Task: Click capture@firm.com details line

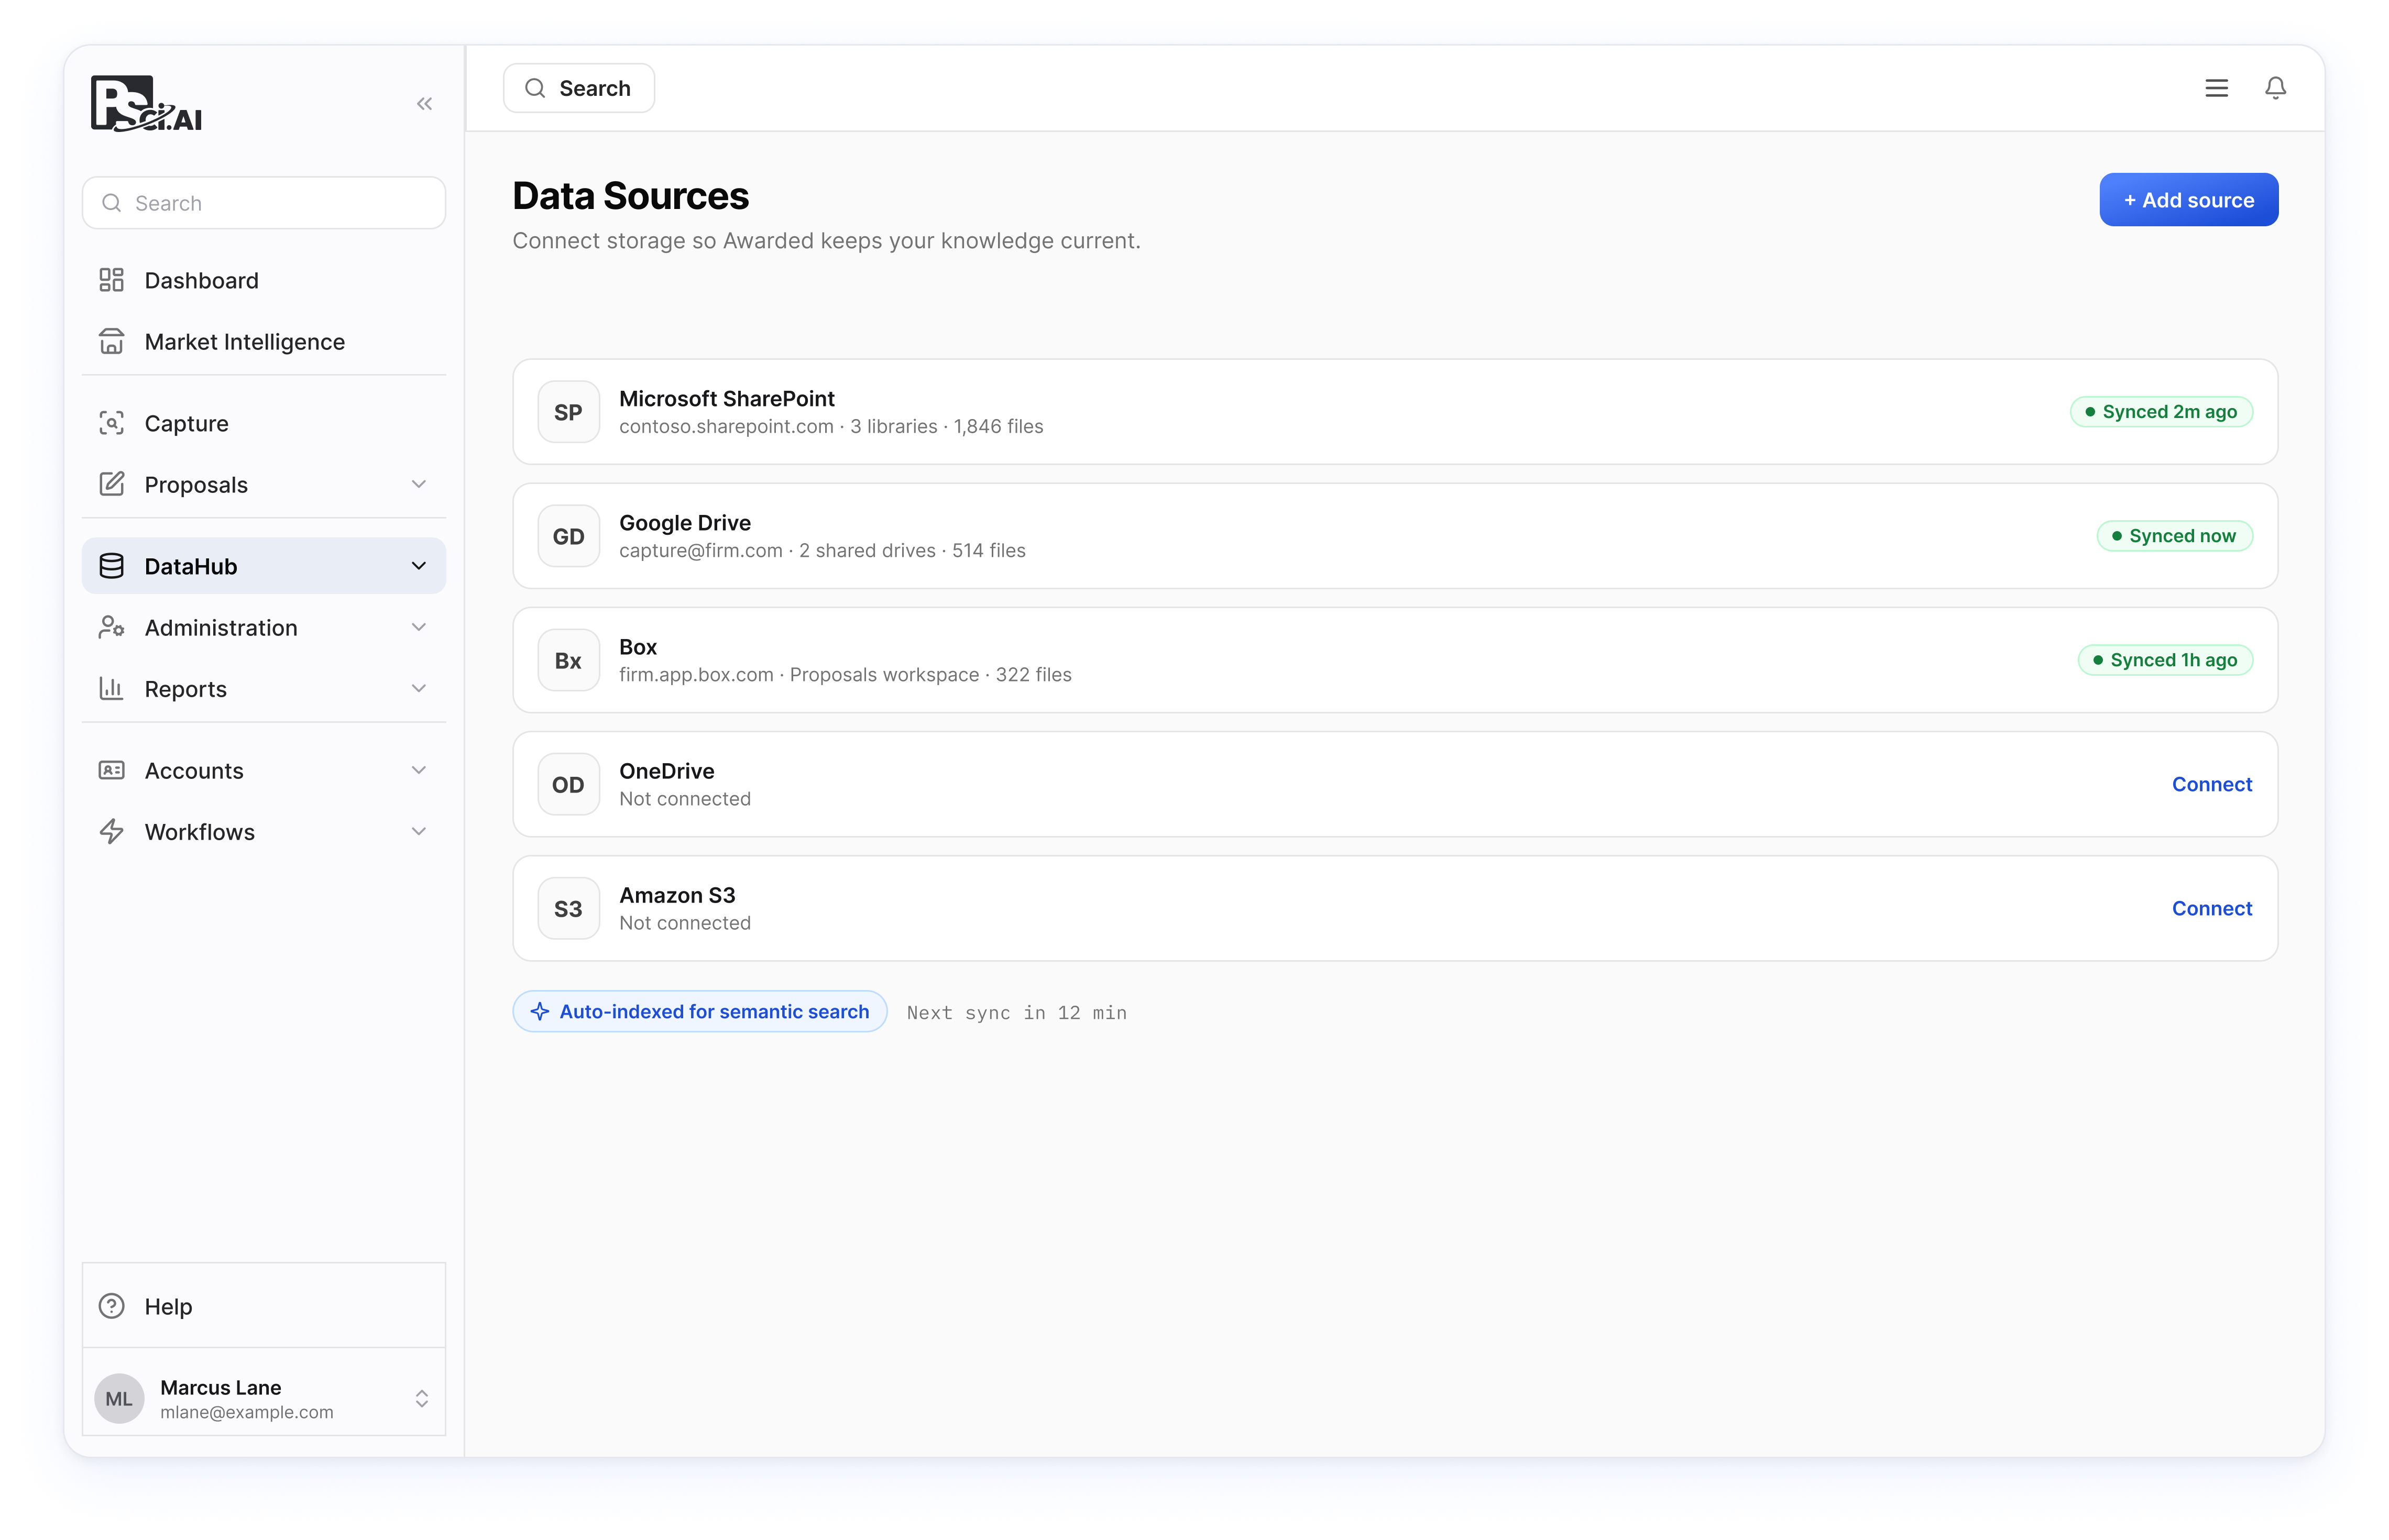Action: [822, 551]
